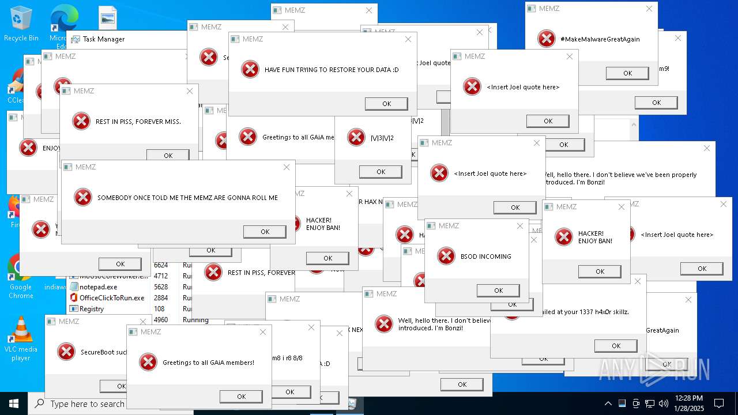Click PID value 108 in Task Manager

click(x=159, y=308)
